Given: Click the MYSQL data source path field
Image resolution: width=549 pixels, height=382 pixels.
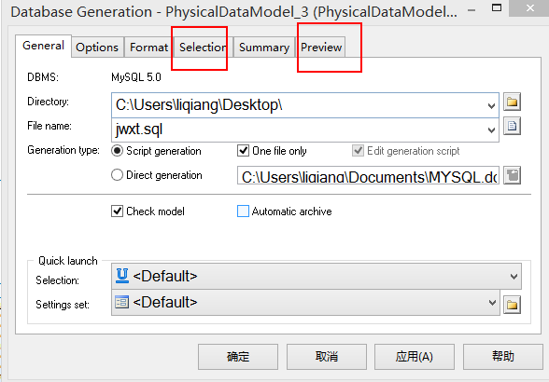Looking at the screenshot, I should click(x=368, y=175).
